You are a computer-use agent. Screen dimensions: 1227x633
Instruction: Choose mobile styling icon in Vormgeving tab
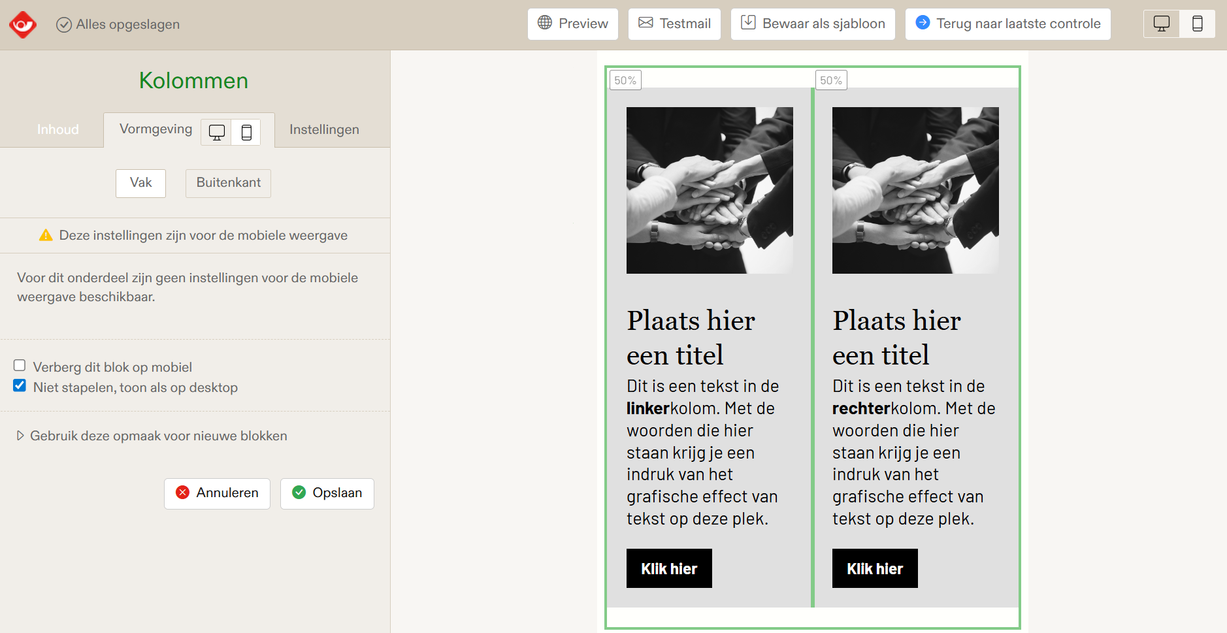[x=246, y=133]
